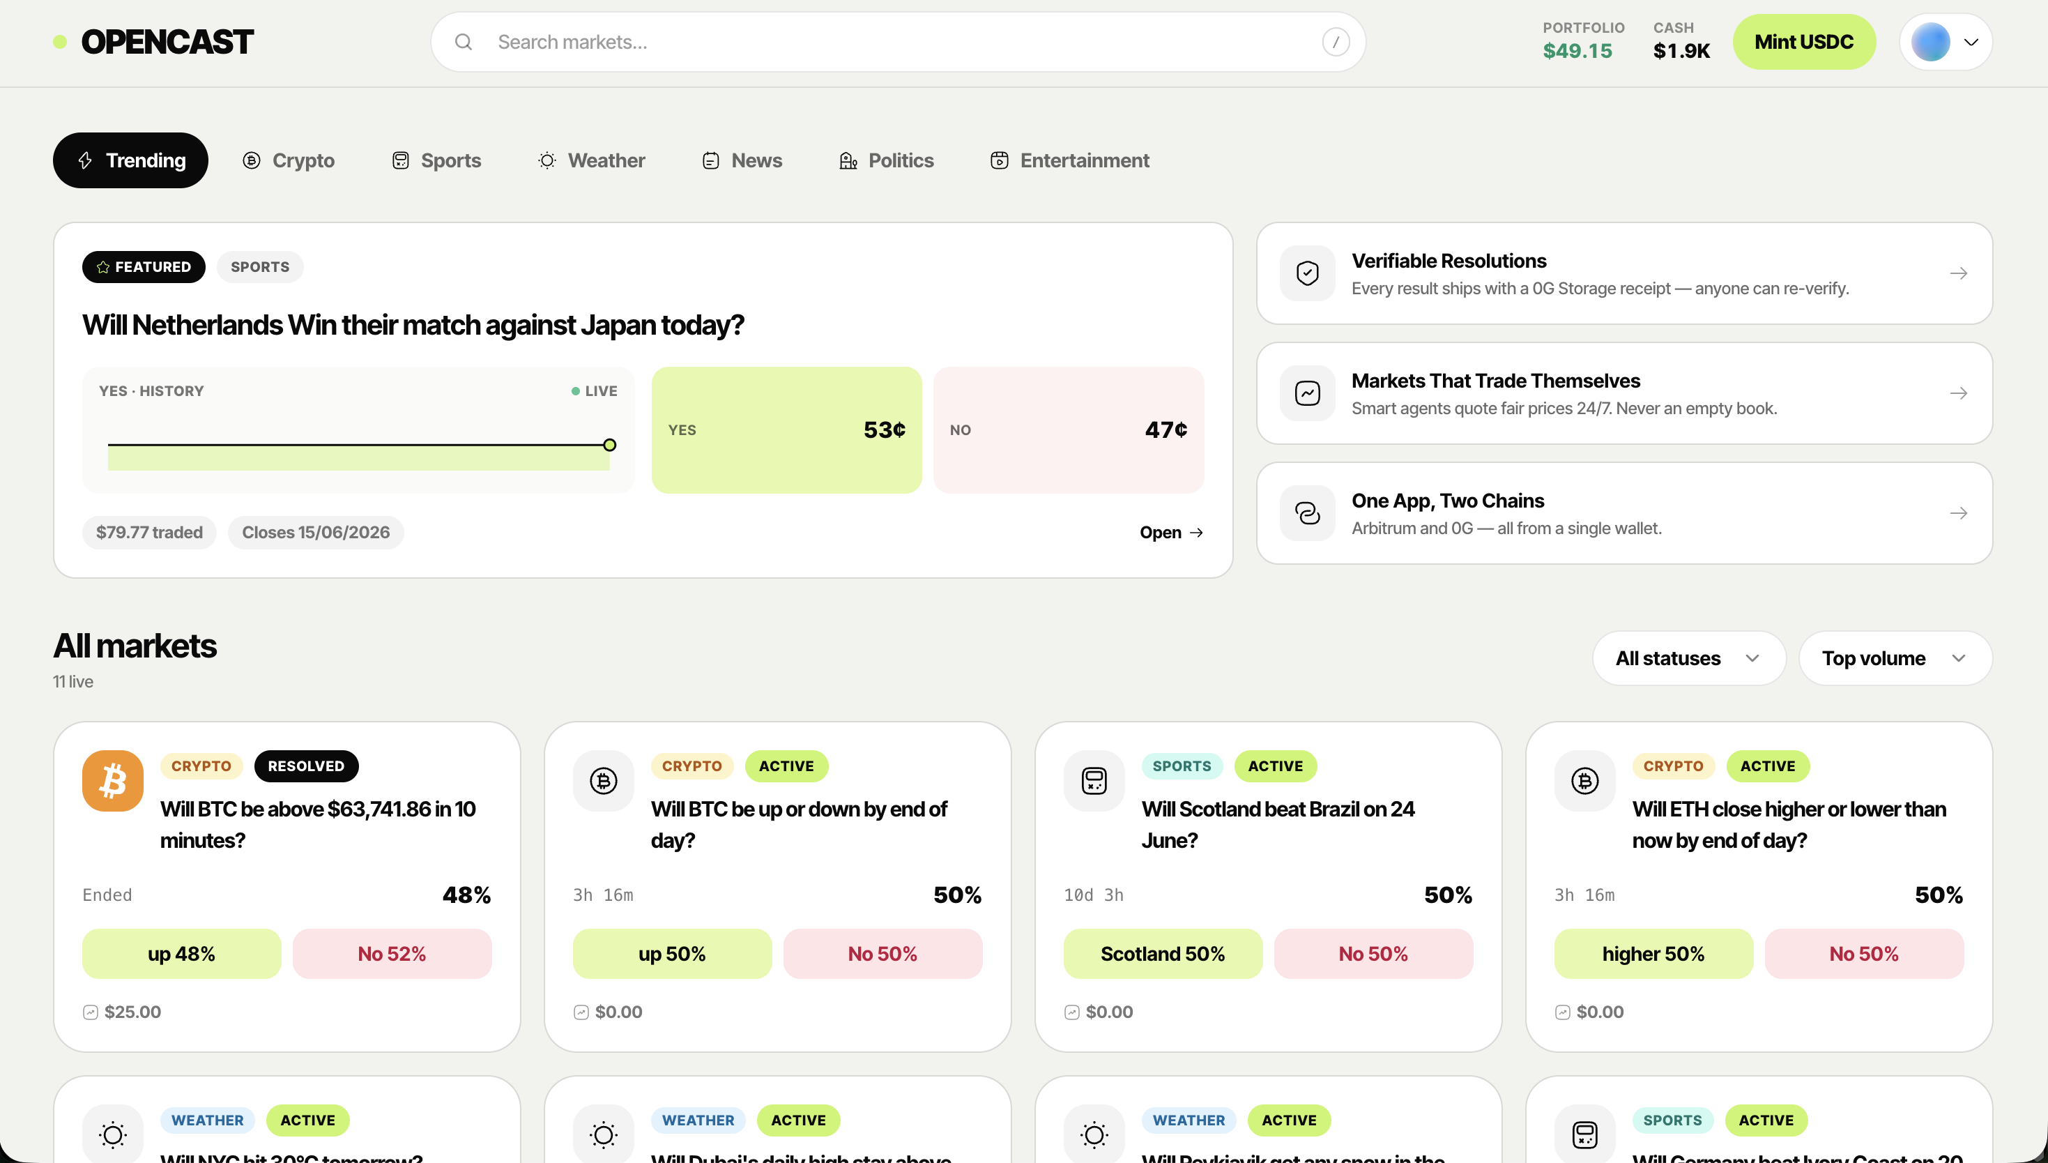Click the sun icon on the Reykjavik weather market

(1094, 1134)
